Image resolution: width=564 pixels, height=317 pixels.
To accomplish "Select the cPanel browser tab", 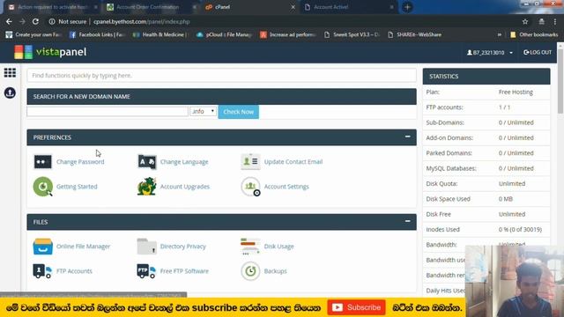I will (x=249, y=7).
